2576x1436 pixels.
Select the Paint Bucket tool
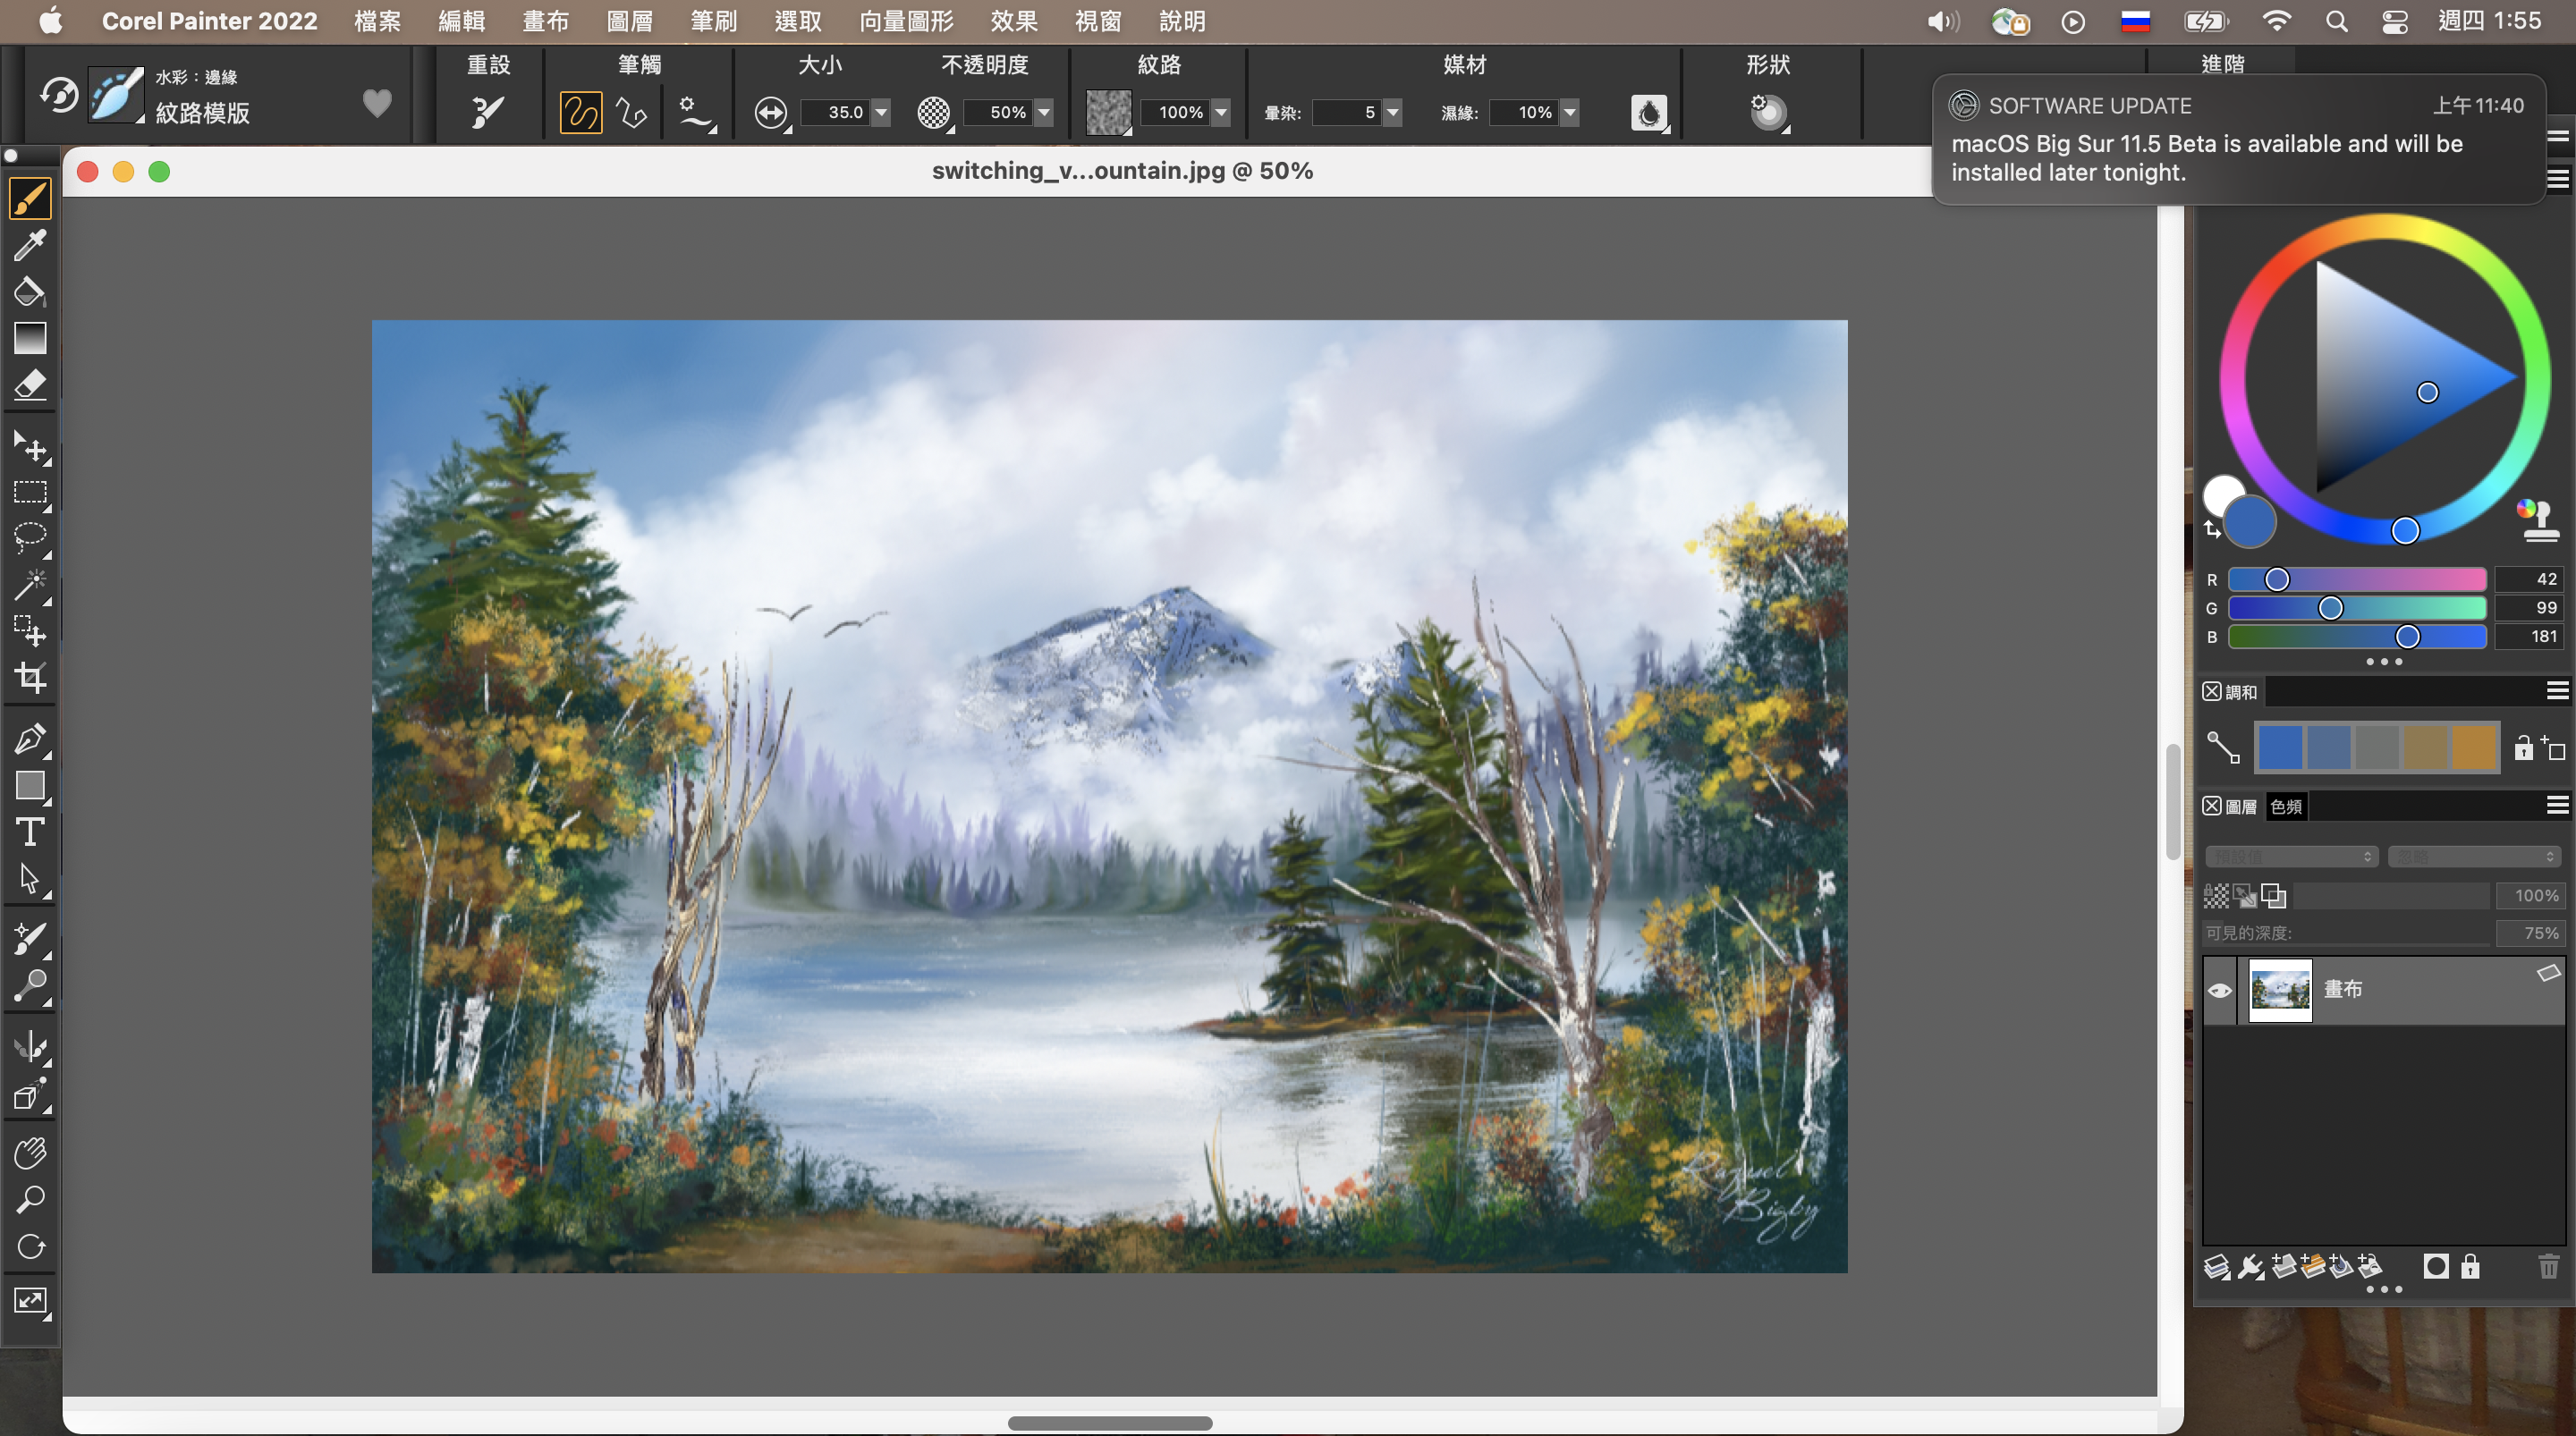(30, 291)
